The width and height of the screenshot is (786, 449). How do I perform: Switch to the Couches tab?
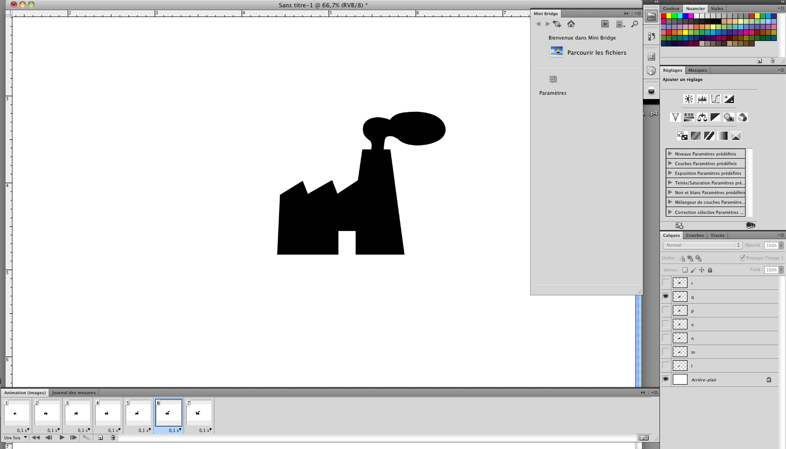(694, 236)
